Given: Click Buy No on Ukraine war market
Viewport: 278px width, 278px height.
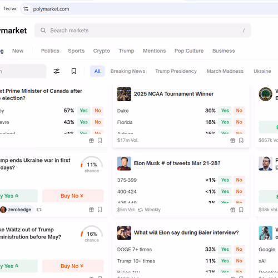Looking at the screenshot, I should (x=73, y=196).
